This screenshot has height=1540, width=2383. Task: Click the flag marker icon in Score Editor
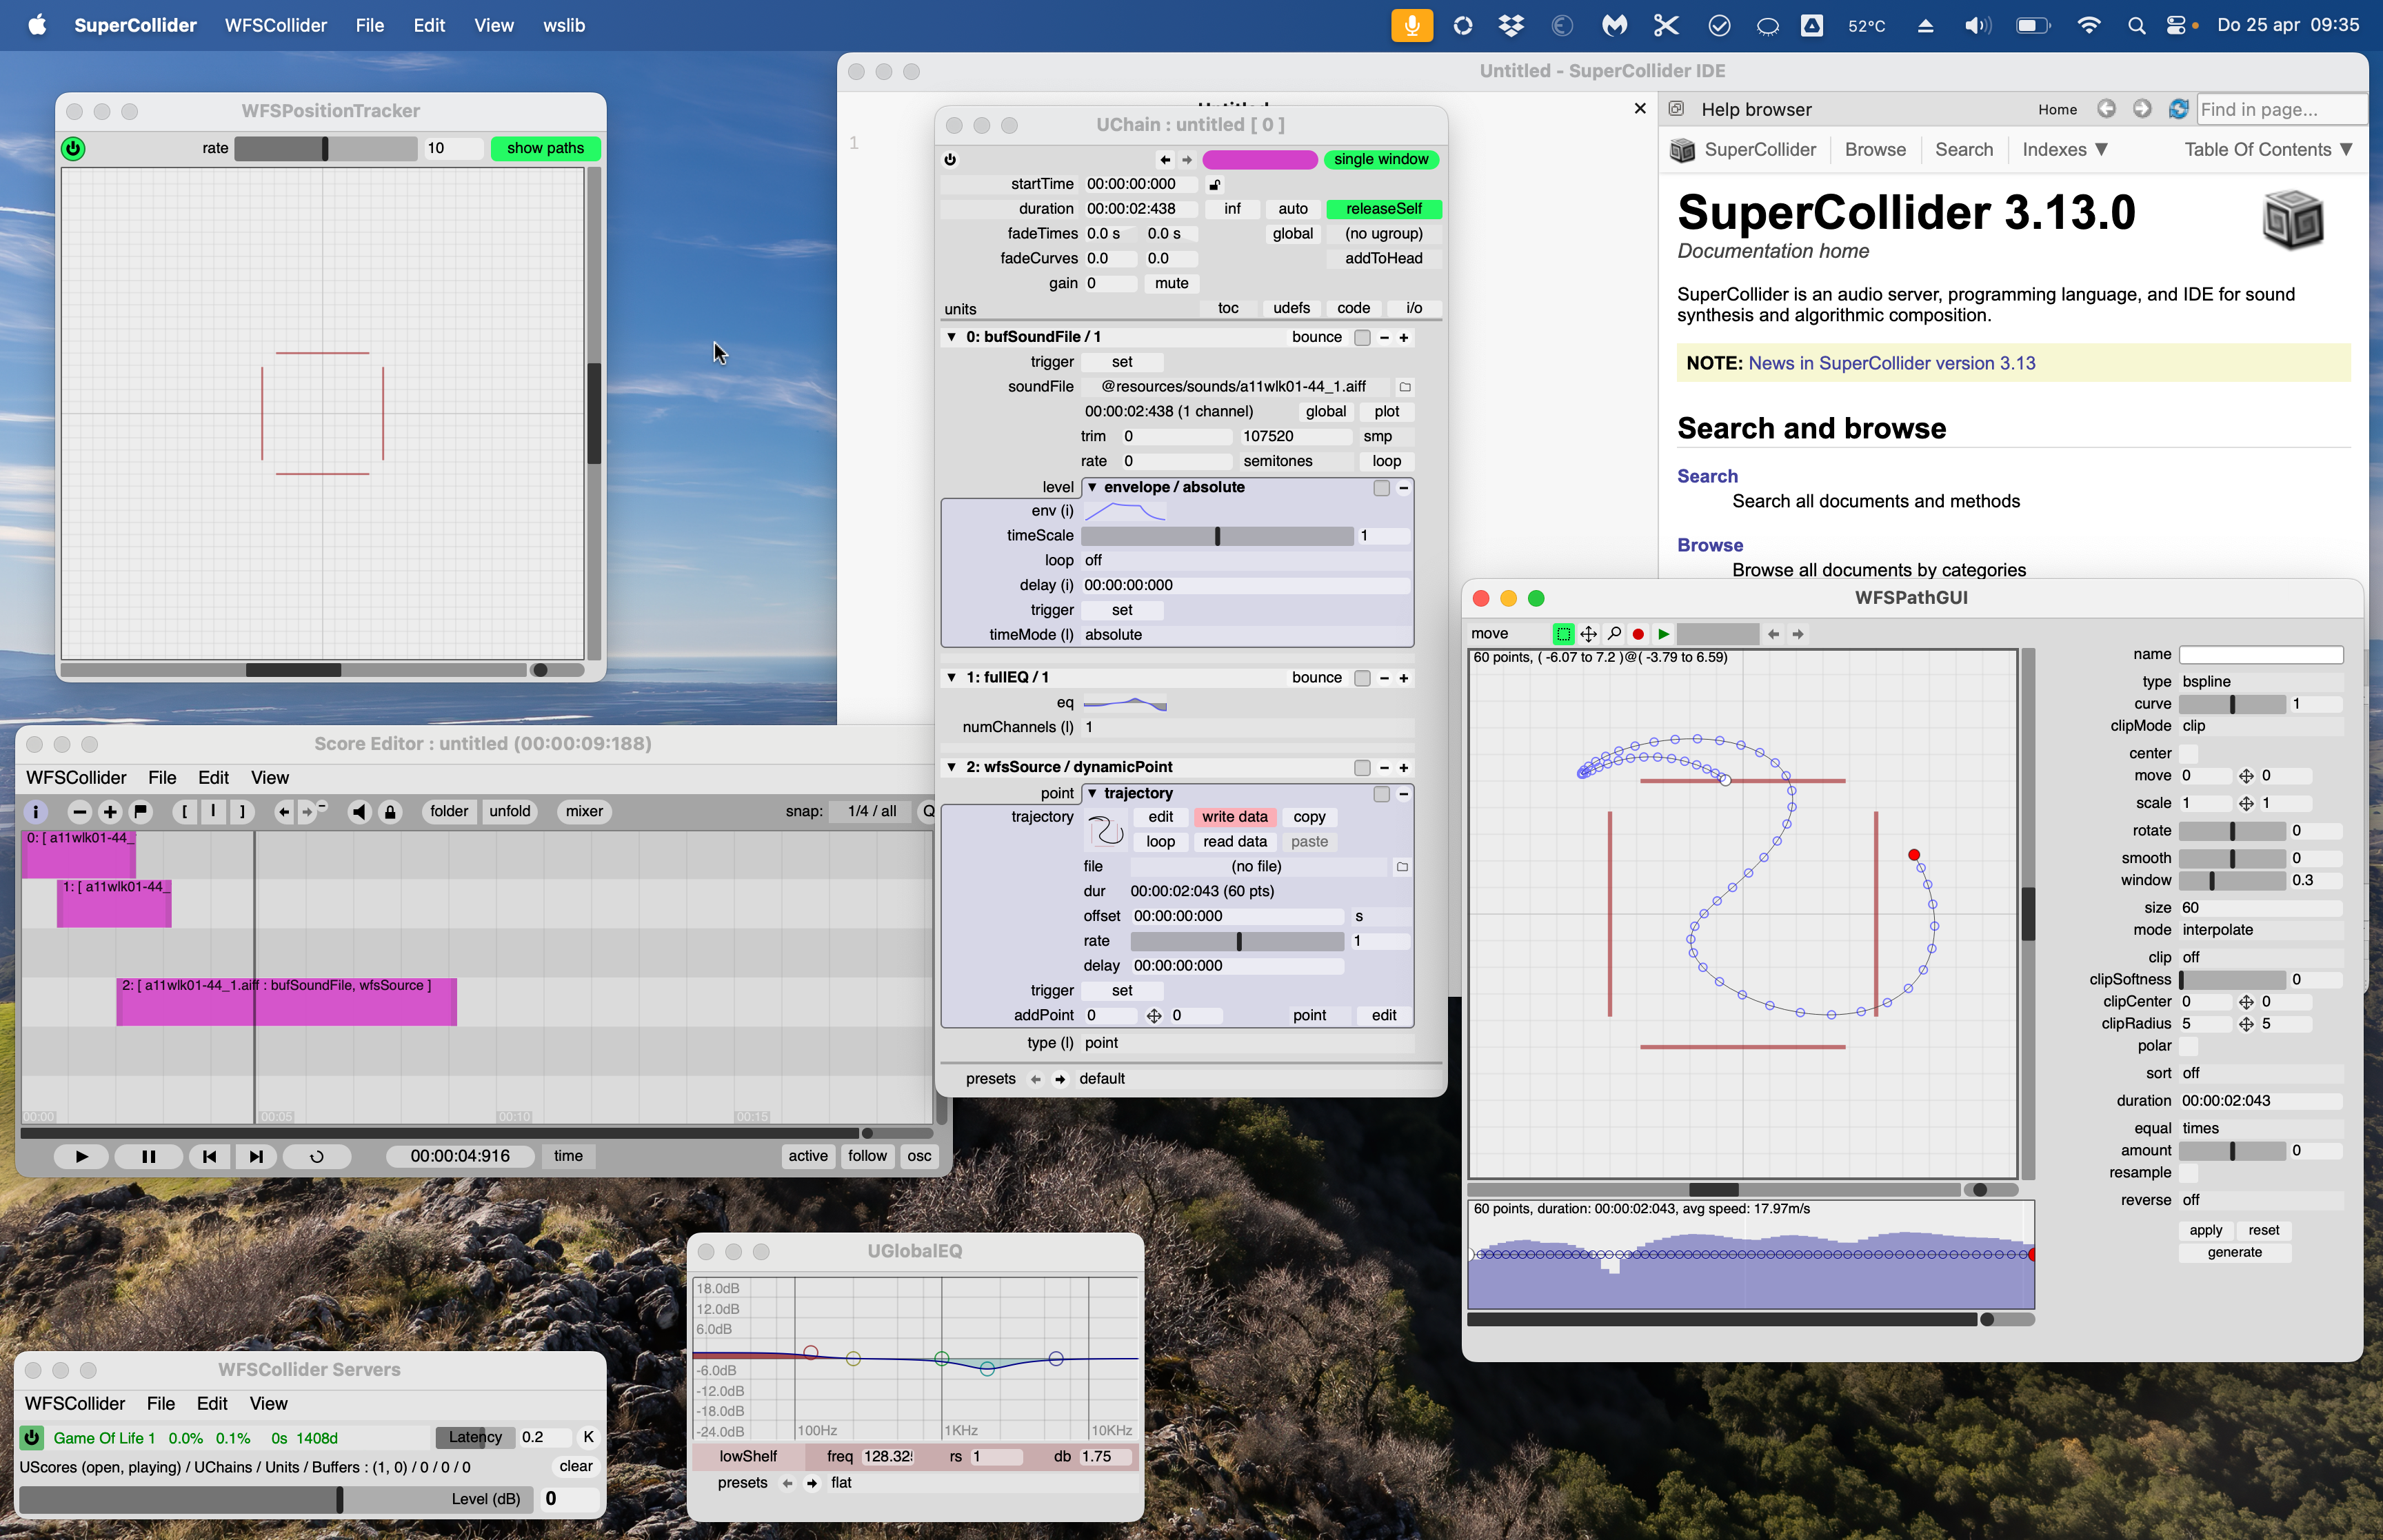141,812
